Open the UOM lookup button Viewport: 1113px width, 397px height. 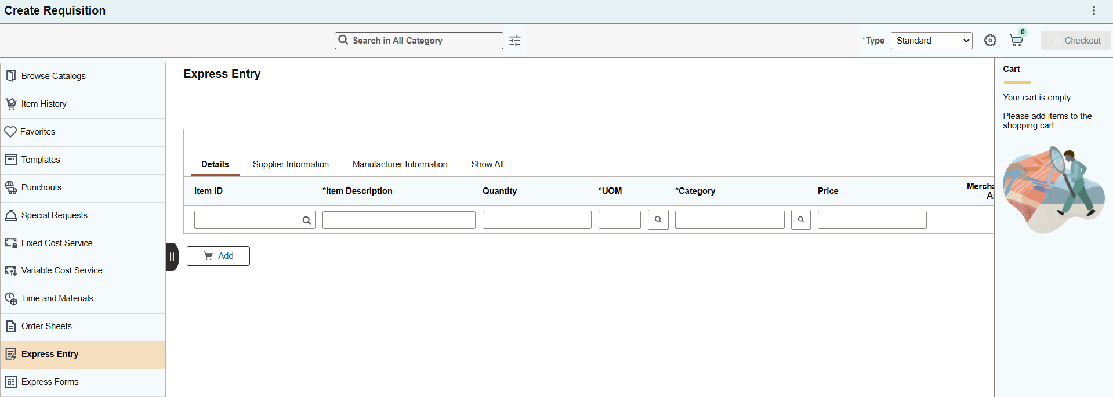658,220
